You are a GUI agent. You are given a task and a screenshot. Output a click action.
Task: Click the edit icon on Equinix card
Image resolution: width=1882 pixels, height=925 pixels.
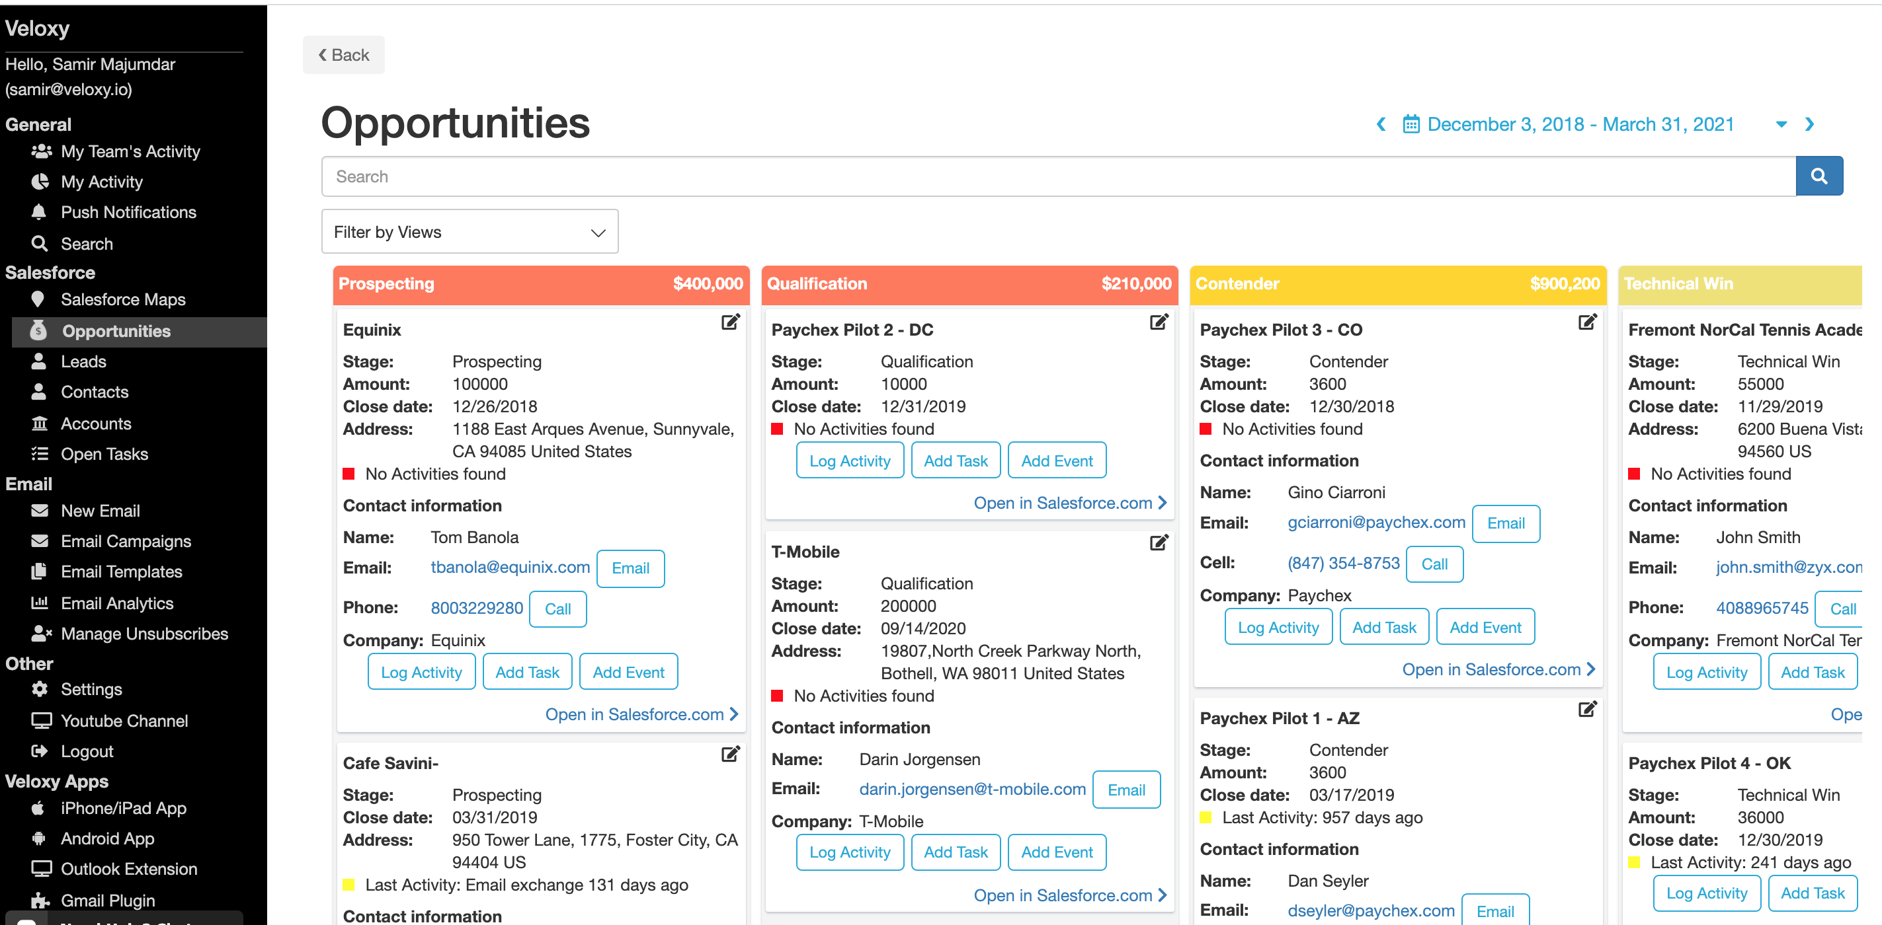pyautogui.click(x=730, y=322)
